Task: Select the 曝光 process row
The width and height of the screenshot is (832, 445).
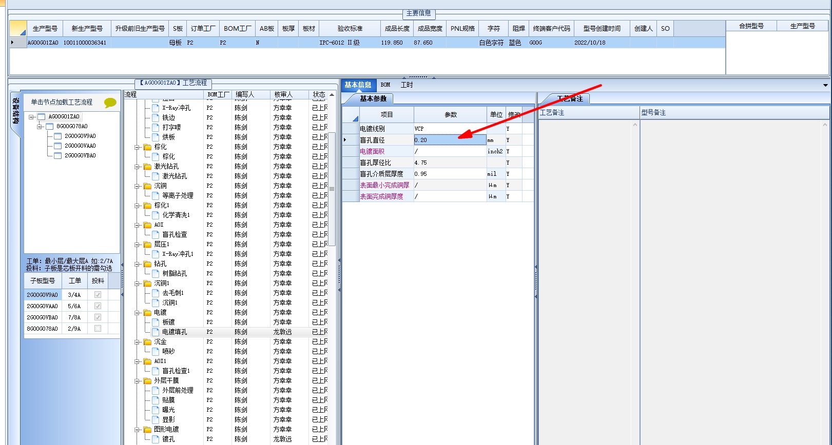Action: pos(230,410)
